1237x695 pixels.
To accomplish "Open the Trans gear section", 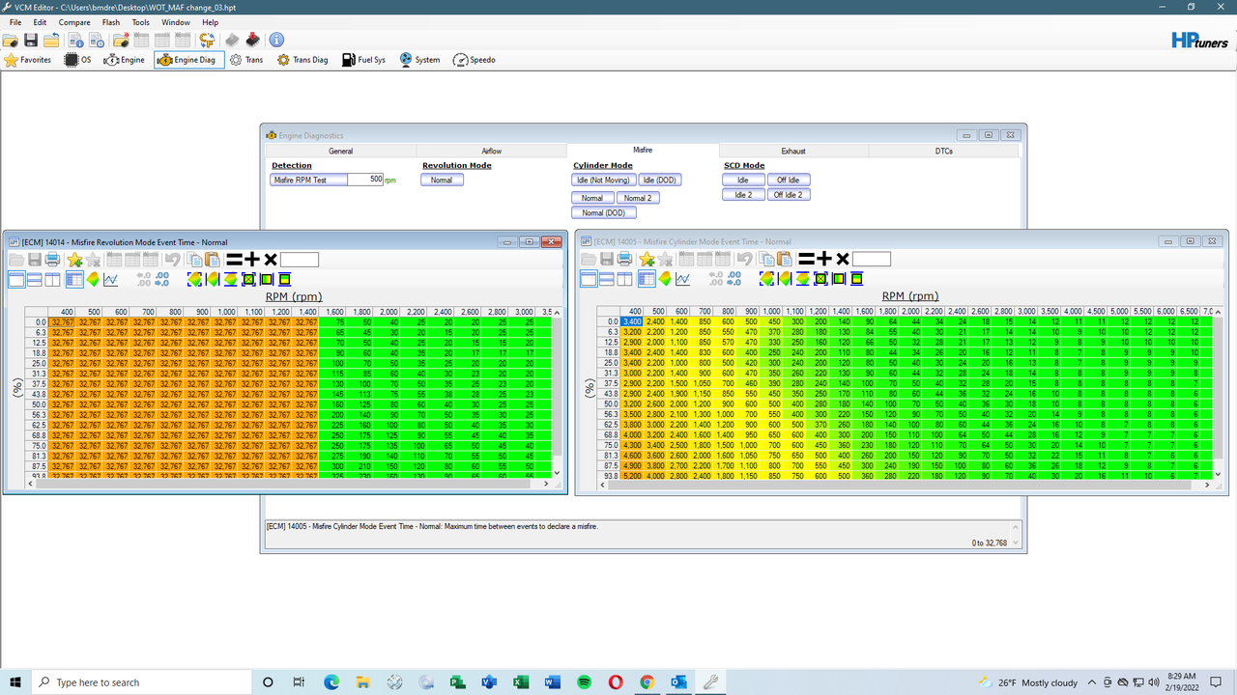I will (246, 60).
